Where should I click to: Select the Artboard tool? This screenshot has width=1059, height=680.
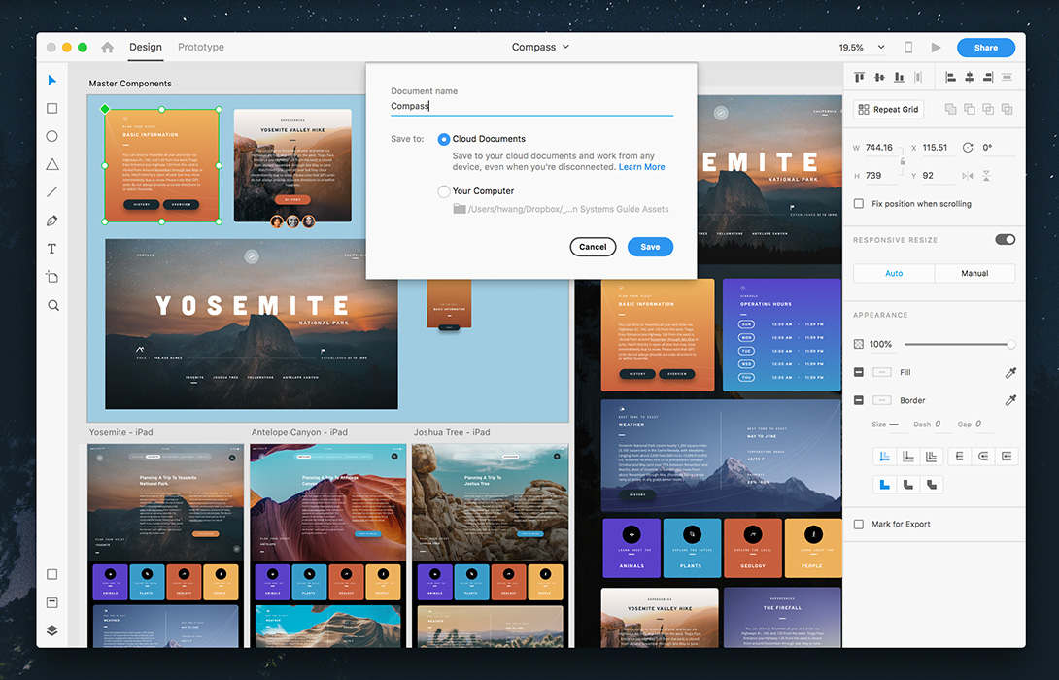point(52,277)
